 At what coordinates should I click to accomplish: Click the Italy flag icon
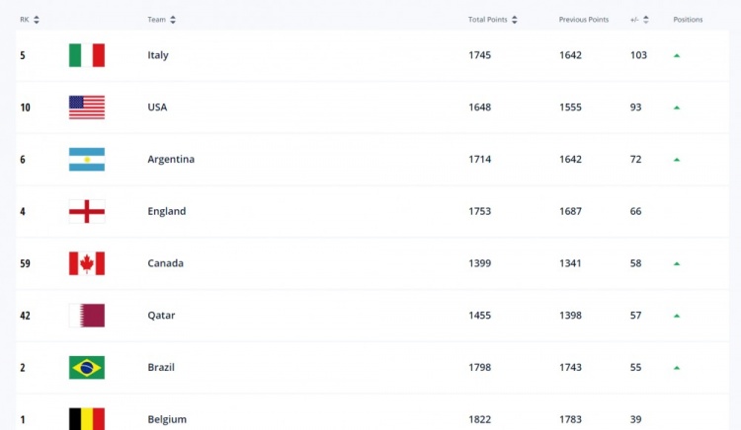pos(87,55)
